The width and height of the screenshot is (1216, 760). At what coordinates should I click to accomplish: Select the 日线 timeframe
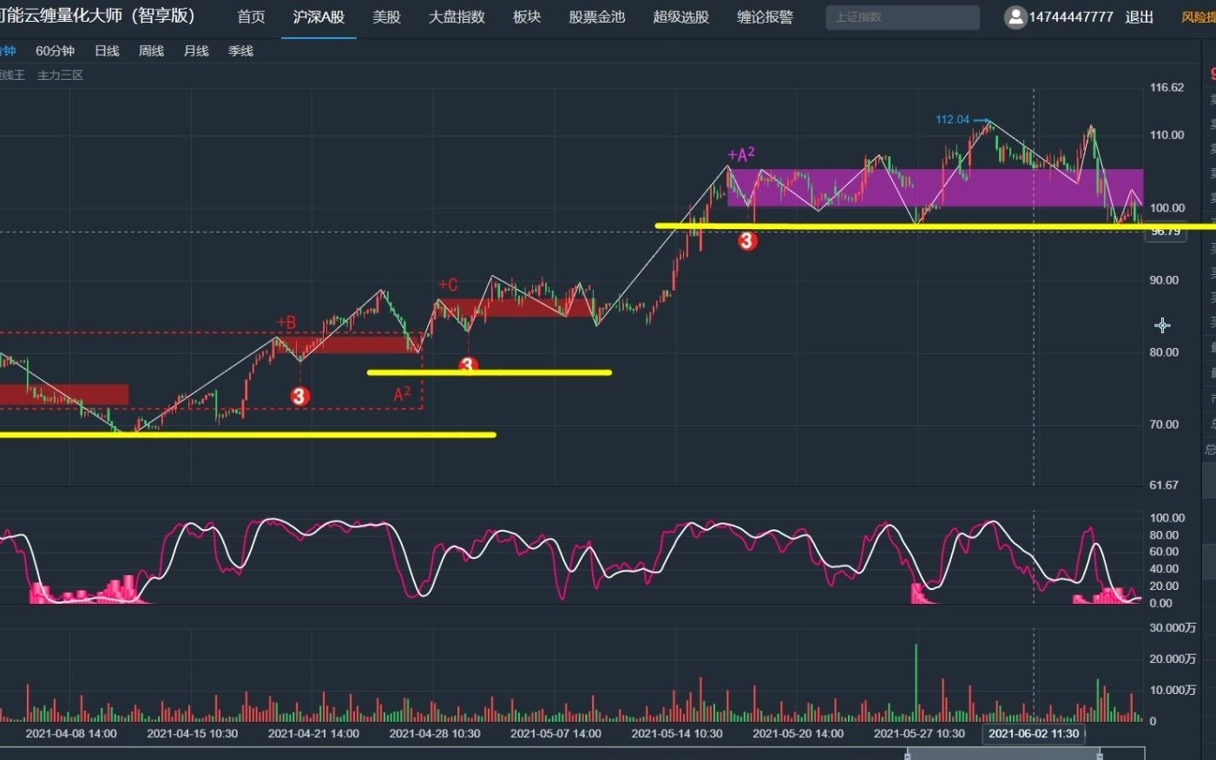point(107,51)
